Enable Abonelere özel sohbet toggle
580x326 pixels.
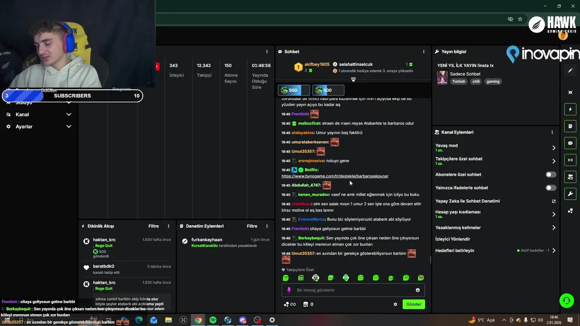click(551, 174)
